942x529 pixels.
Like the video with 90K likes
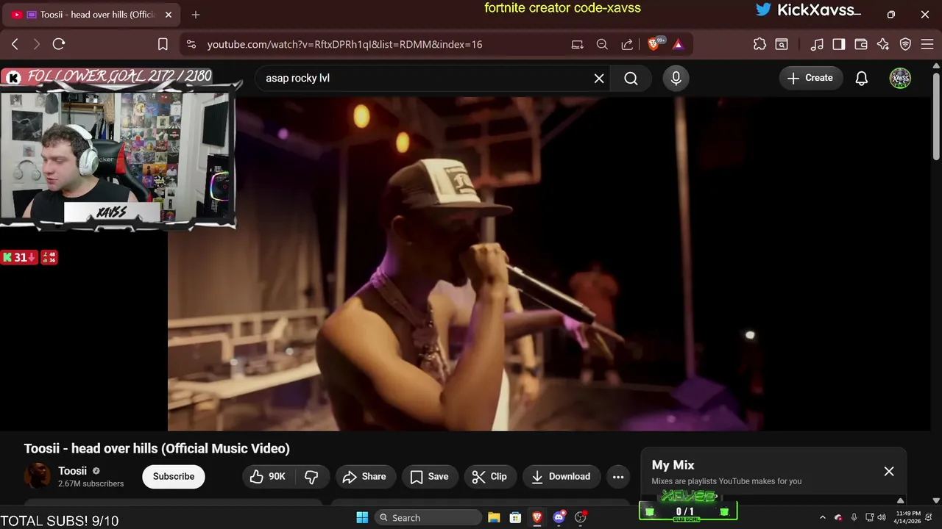(x=268, y=476)
